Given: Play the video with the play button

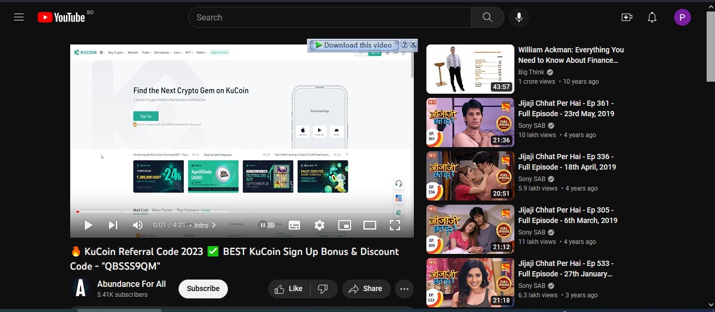Looking at the screenshot, I should pos(89,225).
